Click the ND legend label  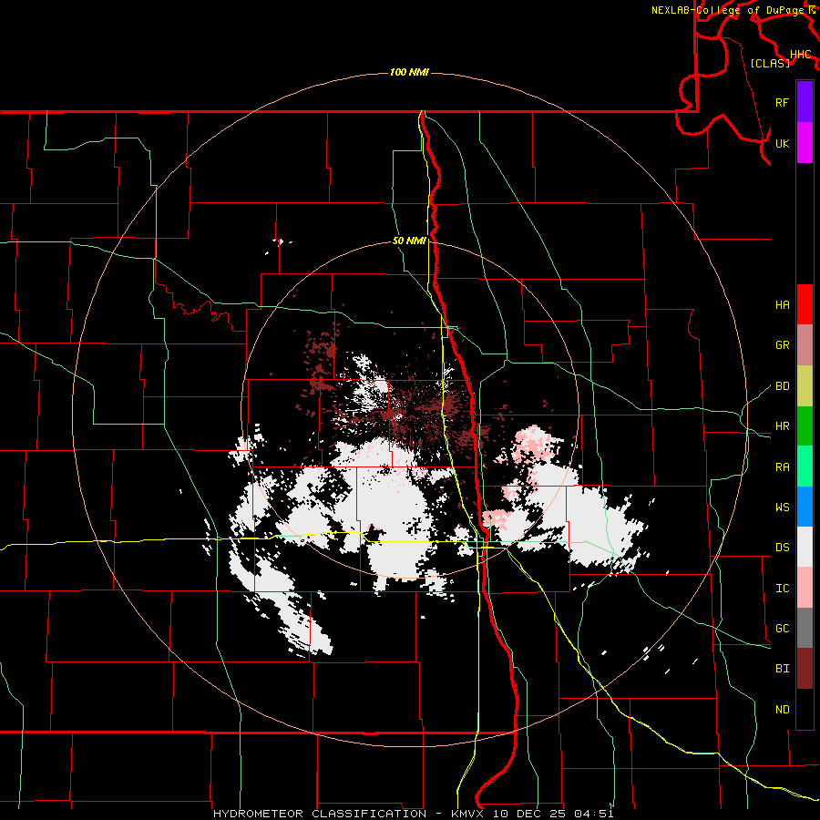(x=782, y=710)
